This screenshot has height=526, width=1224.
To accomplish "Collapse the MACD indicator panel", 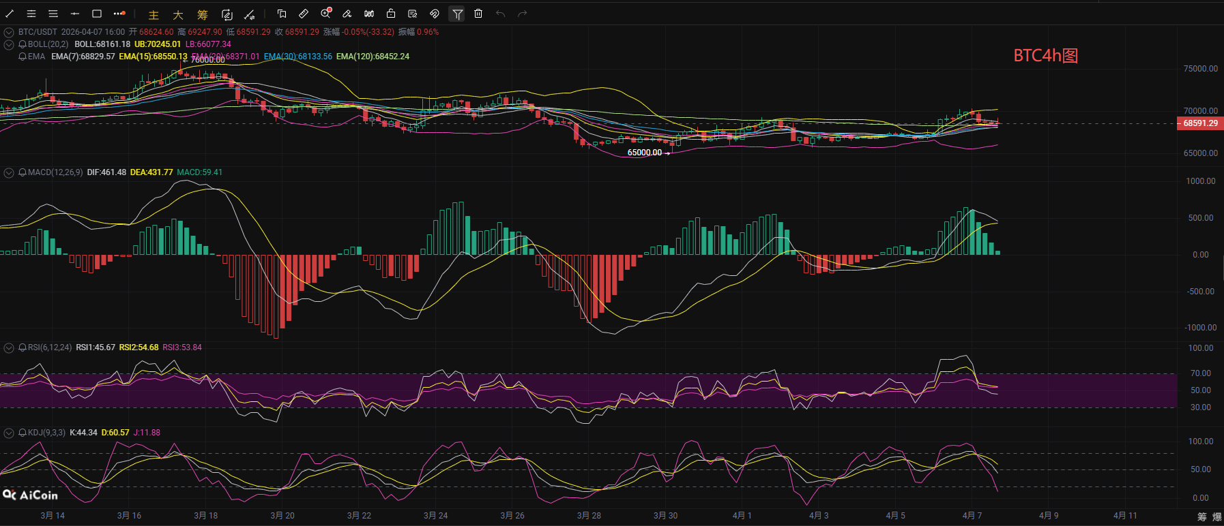I will click(9, 172).
